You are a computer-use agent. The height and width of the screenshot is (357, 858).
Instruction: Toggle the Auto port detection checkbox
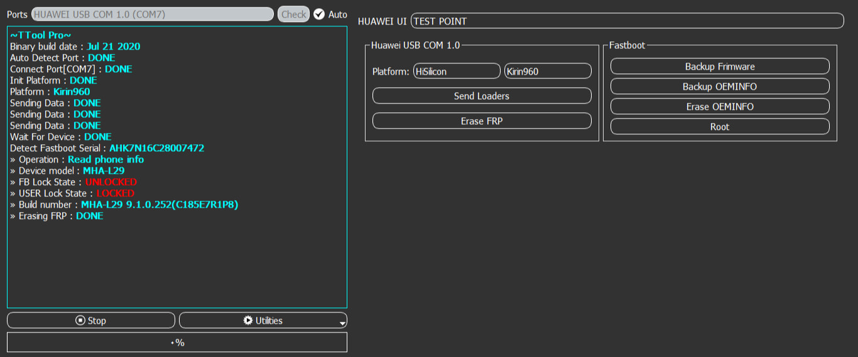[319, 14]
